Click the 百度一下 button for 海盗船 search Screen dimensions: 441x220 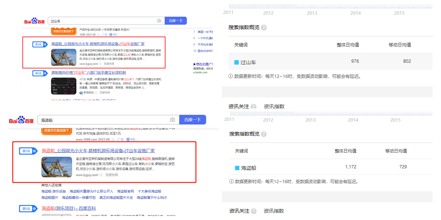coord(193,120)
